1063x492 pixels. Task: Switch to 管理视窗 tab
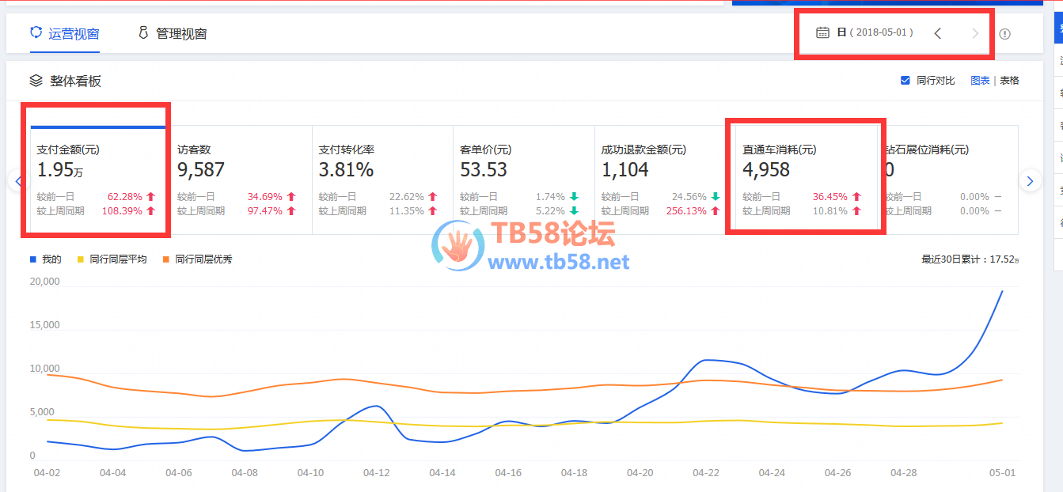point(181,34)
